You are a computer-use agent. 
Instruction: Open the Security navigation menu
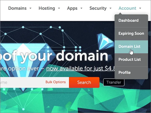tap(98, 8)
